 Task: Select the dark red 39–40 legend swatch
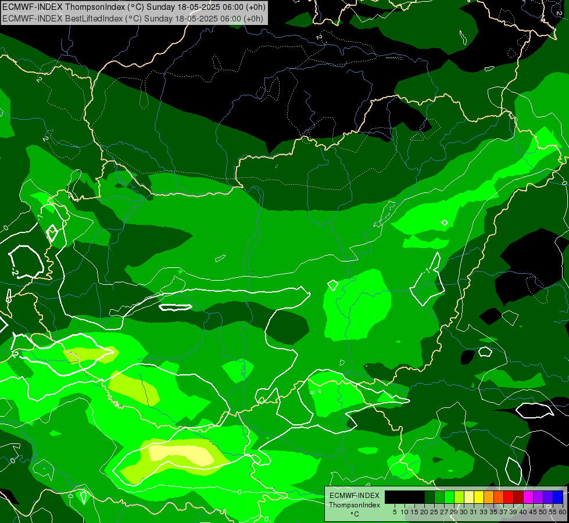(x=518, y=497)
